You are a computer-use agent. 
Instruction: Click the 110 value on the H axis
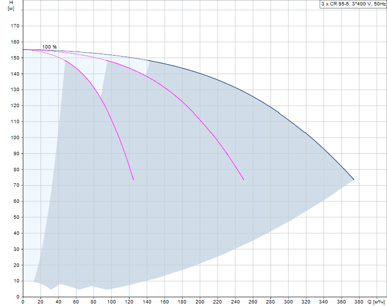click(15, 122)
